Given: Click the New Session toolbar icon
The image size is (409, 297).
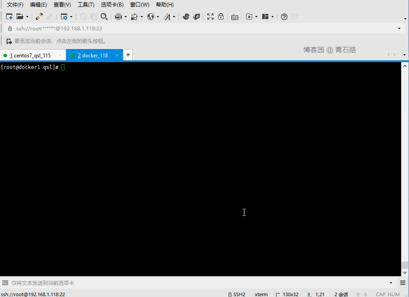Looking at the screenshot, I should (x=9, y=16).
